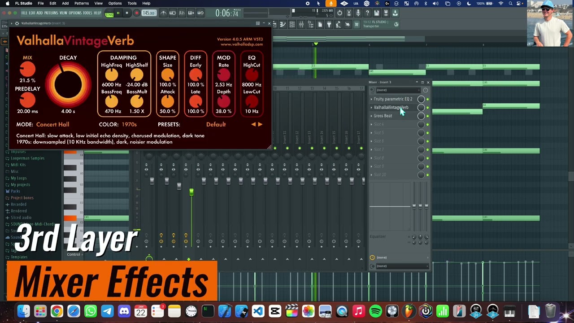Open TOOLS menu in FL toolbar
This screenshot has width=574, height=323.
coord(87,13)
